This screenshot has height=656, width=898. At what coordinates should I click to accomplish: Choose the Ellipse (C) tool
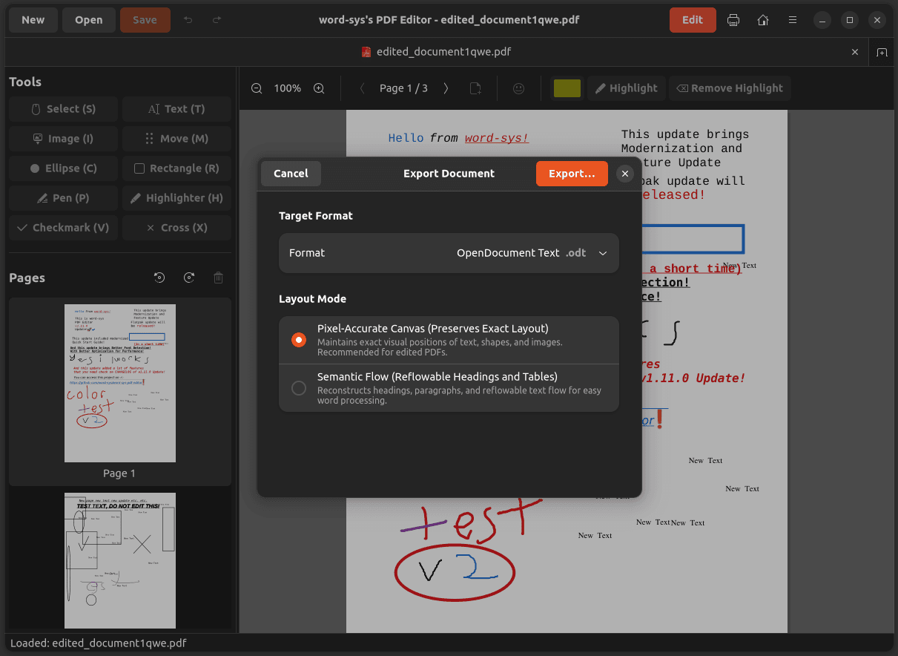pyautogui.click(x=63, y=168)
